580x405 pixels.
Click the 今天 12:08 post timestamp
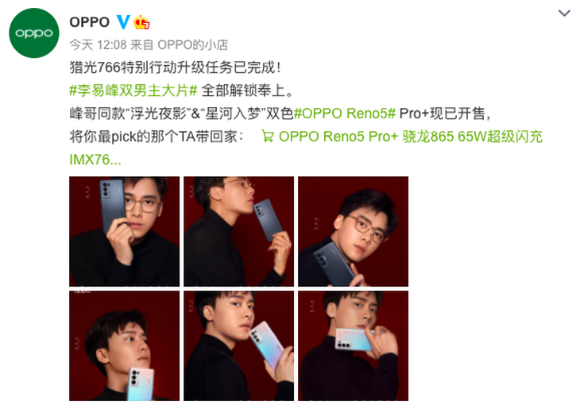click(x=98, y=45)
